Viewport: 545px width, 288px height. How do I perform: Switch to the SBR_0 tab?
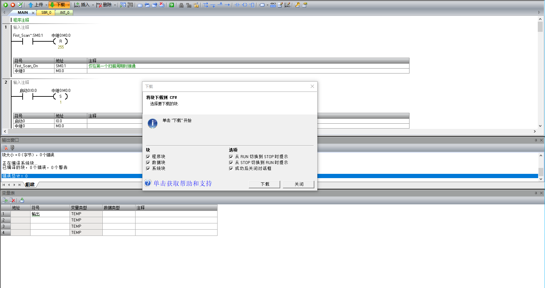point(46,12)
